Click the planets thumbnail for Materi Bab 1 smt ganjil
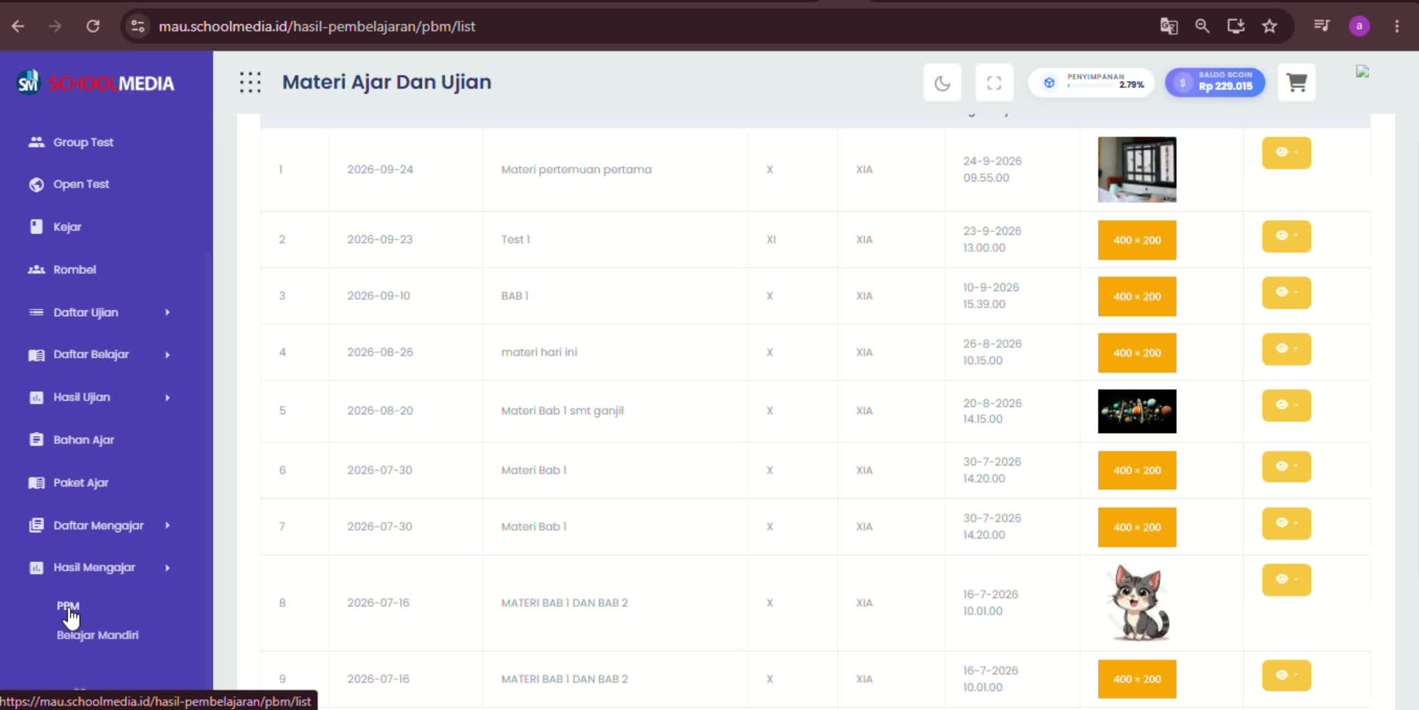This screenshot has height=710, width=1419. (x=1137, y=412)
